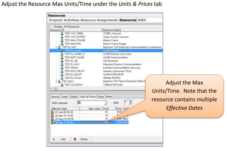Open the Shift Calendar dropdown
The height and width of the screenshot is (151, 227).
(x=105, y=103)
